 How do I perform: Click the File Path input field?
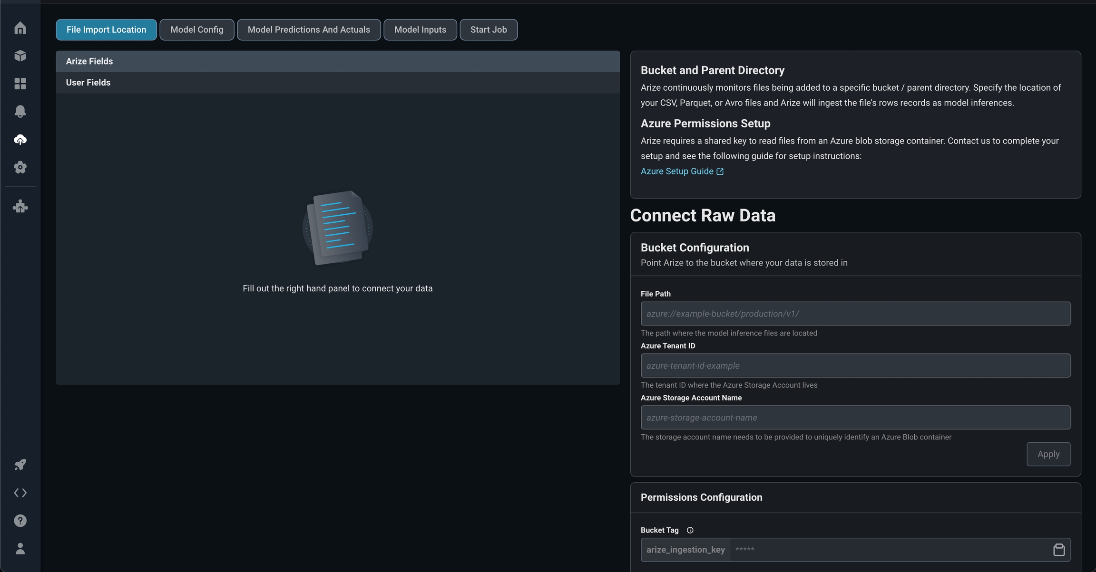pyautogui.click(x=855, y=314)
